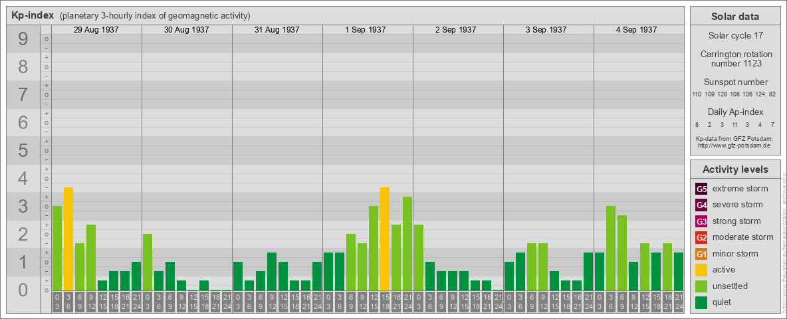Screen dimensions: 787x319
Task: Click the '0 3' hour label under 29 Aug
Action: pos(57,302)
